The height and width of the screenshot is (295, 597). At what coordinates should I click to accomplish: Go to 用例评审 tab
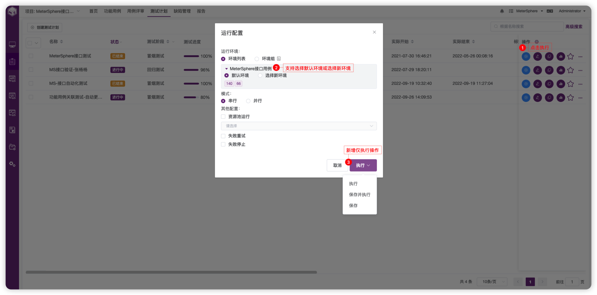coord(136,11)
